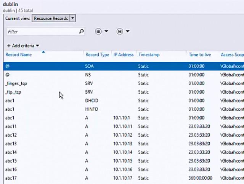
Task: Select the abc15 record row
Action: coord(124,161)
